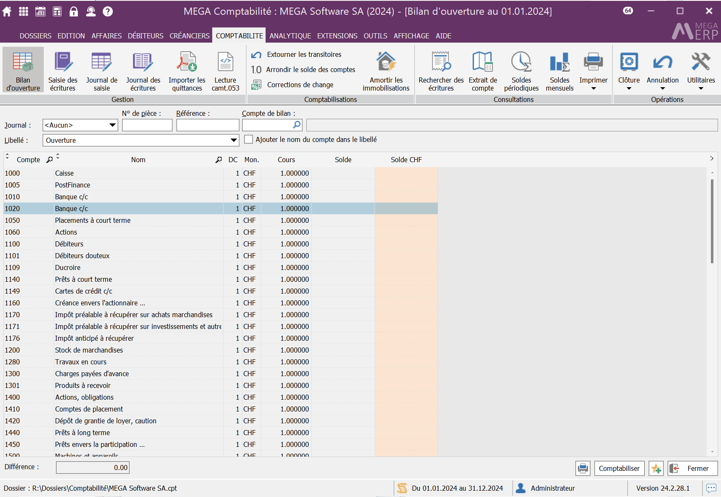Switch to the ANALYTIQUE tab
721x497 pixels.
click(290, 36)
